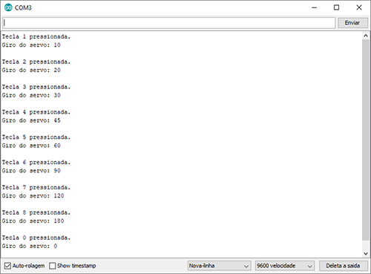Screen dimensions: 371x274
Task: Maximize the COM3 window
Action: (x=336, y=7)
